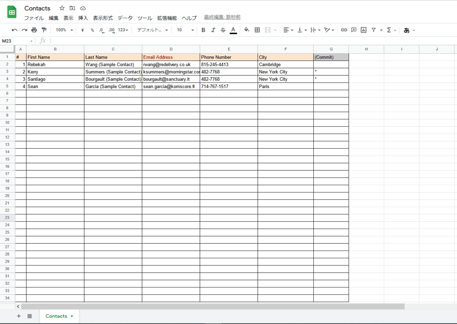Click the cell with sean.garcia@komscore.fr
The image size is (457, 324).
(171, 86)
